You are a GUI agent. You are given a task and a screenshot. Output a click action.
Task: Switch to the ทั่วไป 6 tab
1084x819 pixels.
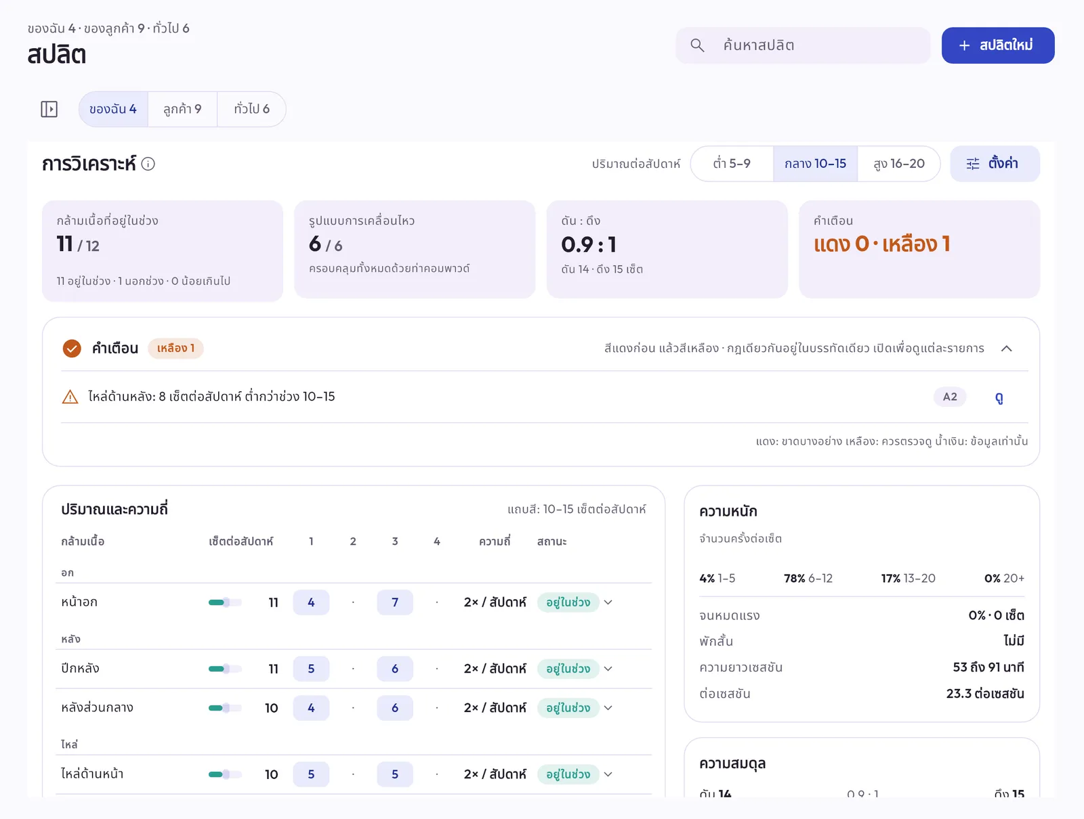click(x=251, y=109)
